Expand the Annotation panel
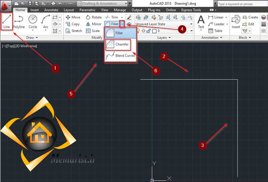 [x=212, y=38]
